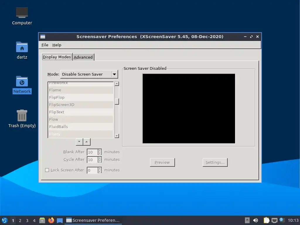Click the Lock Screen After minutes field

92,170
